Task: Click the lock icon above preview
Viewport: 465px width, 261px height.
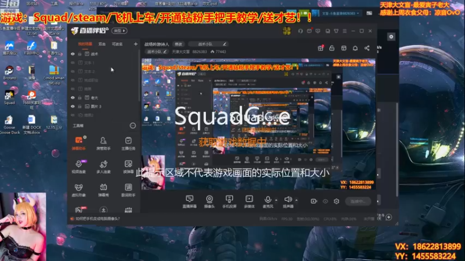Action: pos(332,48)
